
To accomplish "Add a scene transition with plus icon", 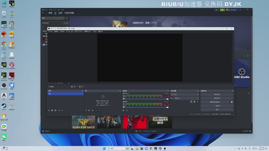I will click(191, 102).
